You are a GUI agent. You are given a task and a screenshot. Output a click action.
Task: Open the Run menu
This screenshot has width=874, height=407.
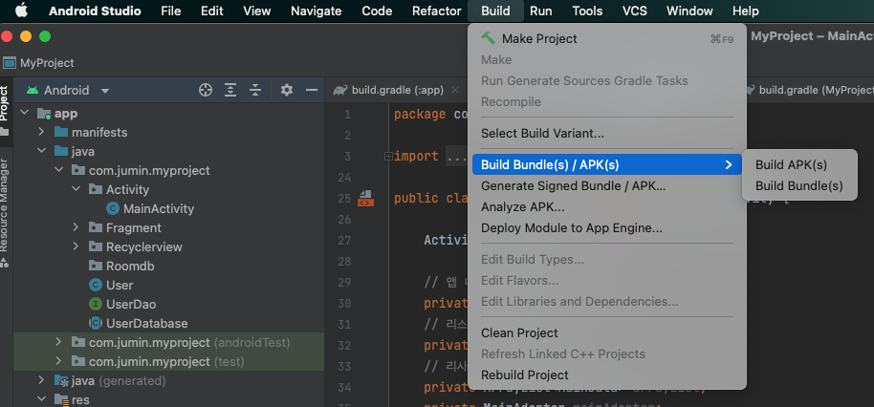tap(541, 11)
